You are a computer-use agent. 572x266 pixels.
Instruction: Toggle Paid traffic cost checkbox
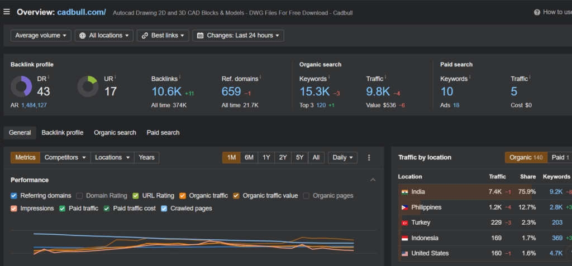click(107, 209)
